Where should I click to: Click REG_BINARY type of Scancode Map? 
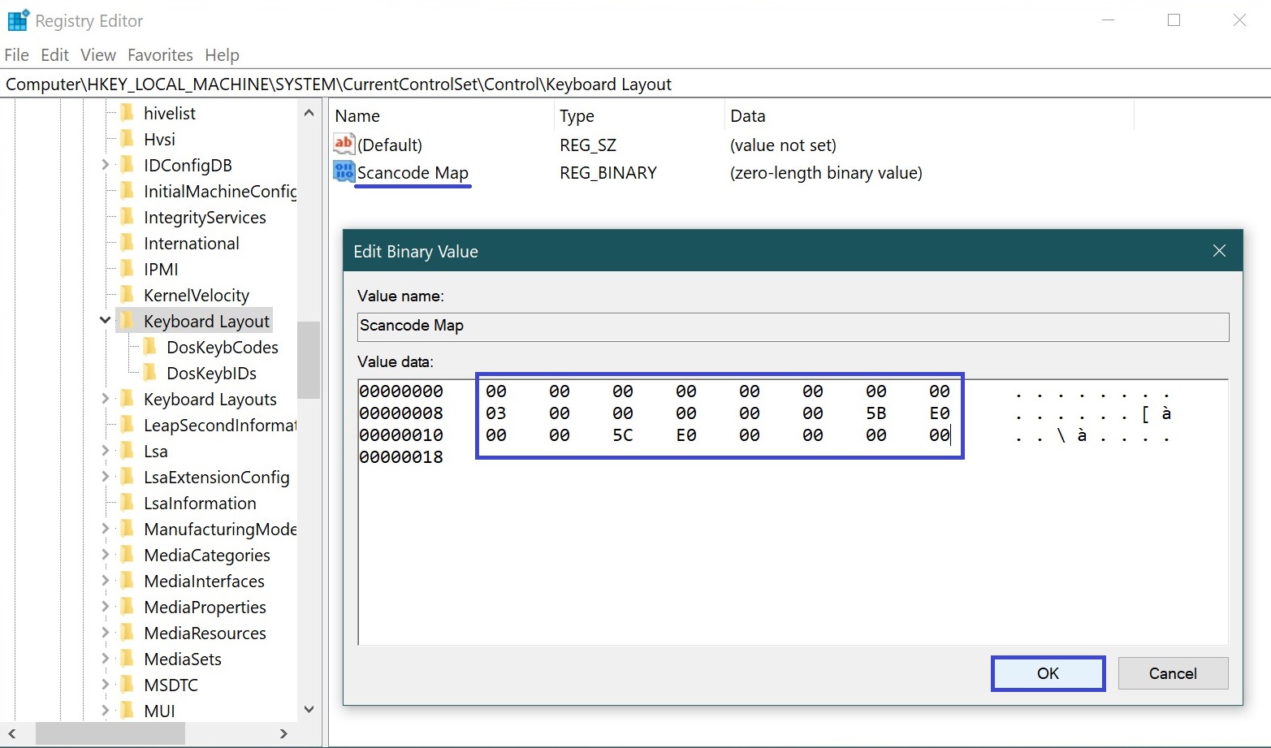click(x=607, y=172)
